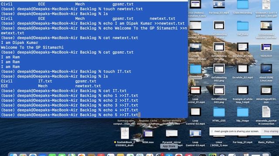The image size is (279, 156).
Task: Select the GoToMeeting 003.png image
Action: pyautogui.click(x=219, y=90)
